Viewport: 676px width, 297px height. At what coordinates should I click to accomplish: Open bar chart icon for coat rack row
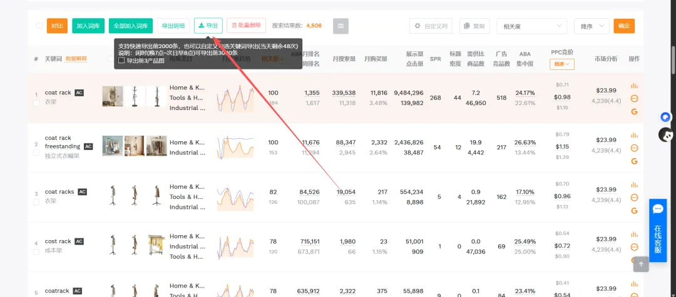tap(634, 86)
